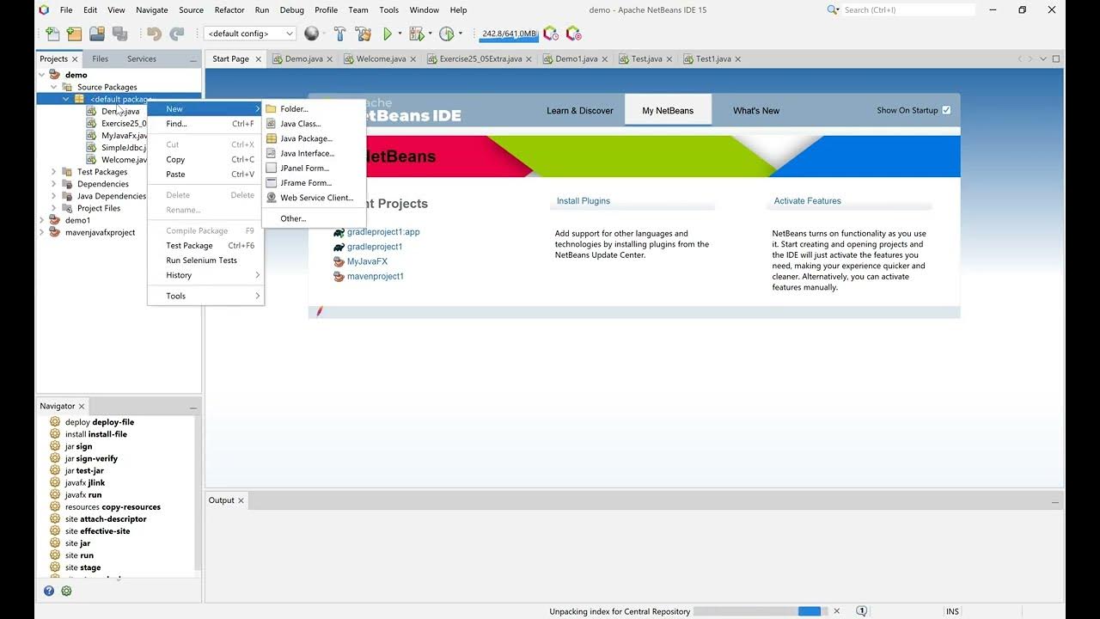Click the notifications icon in status bar
1100x619 pixels.
(x=862, y=611)
